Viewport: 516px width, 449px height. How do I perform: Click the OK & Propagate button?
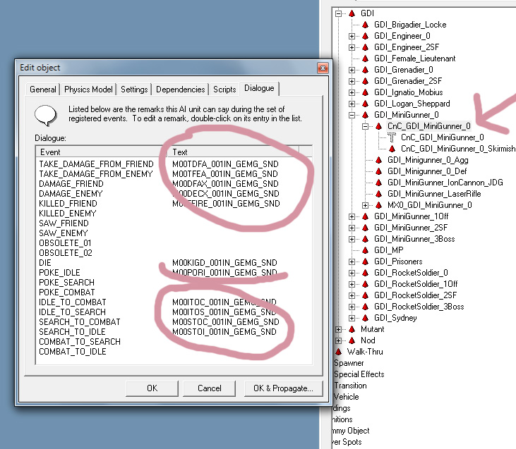point(283,388)
